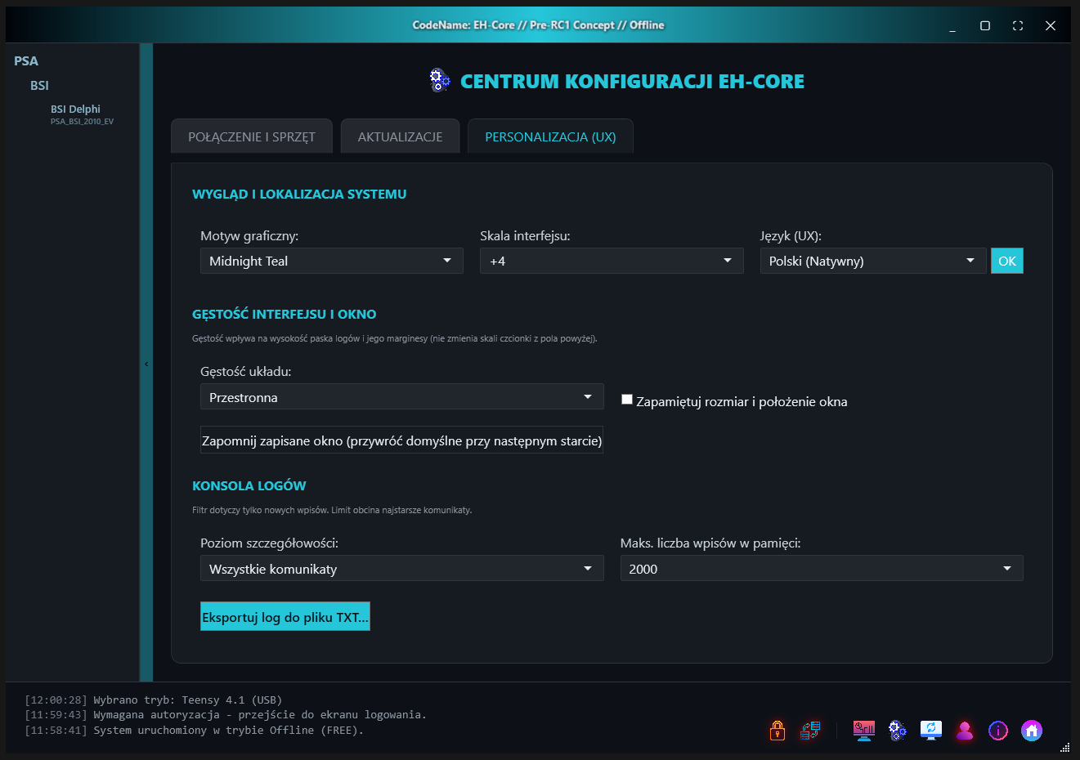Open the user profile icon
Screen dimensions: 1080x760
[965, 731]
